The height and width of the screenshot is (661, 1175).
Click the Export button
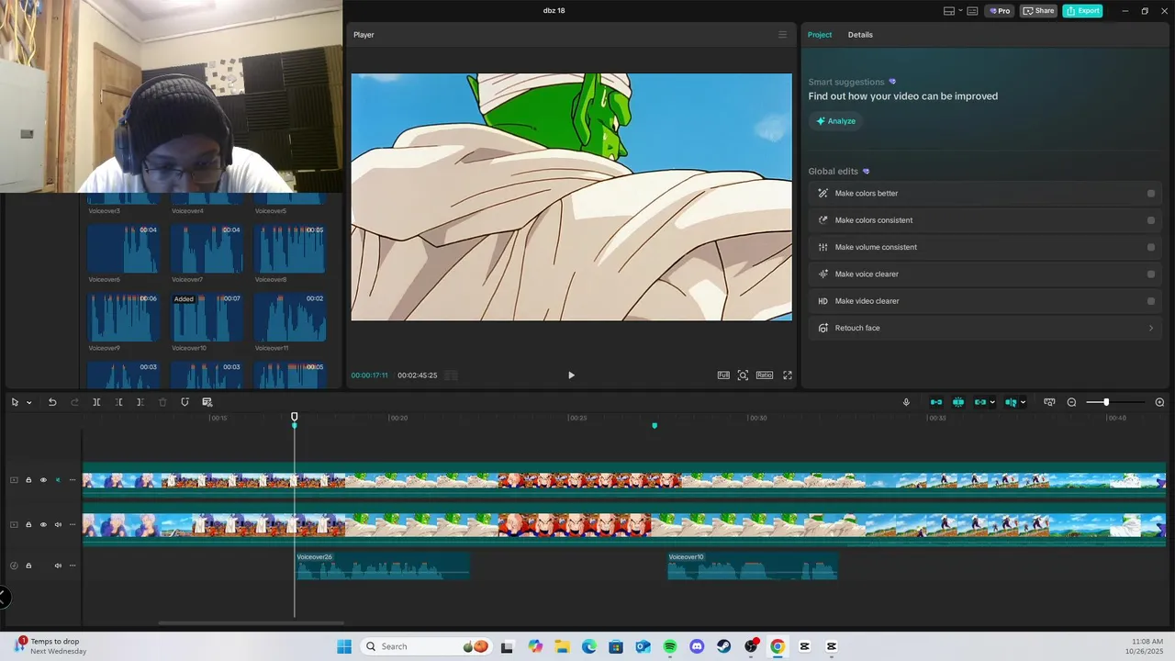[x=1082, y=11]
